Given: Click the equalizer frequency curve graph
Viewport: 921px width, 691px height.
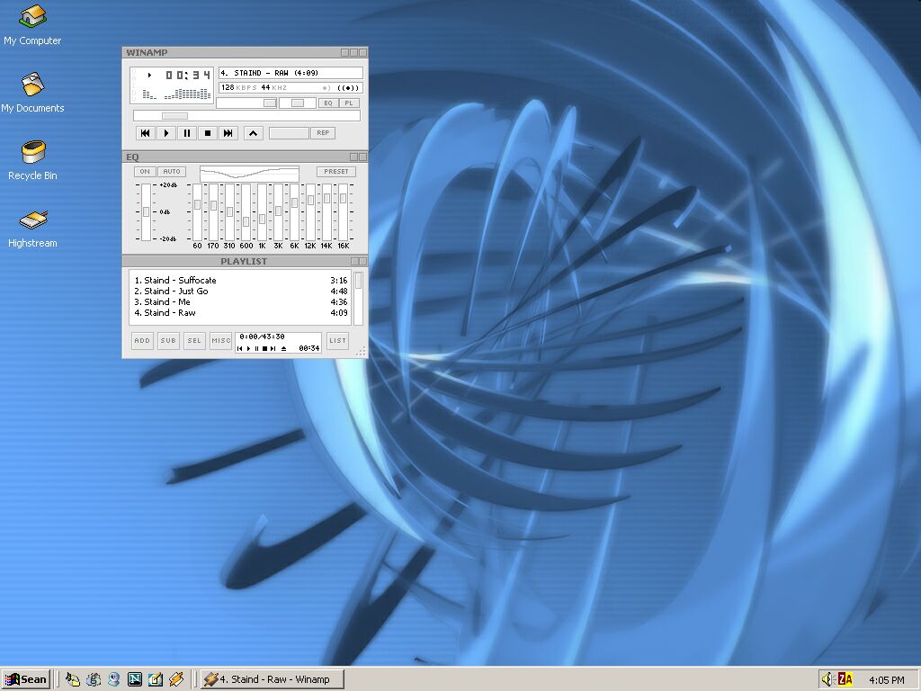Looking at the screenshot, I should tap(250, 174).
